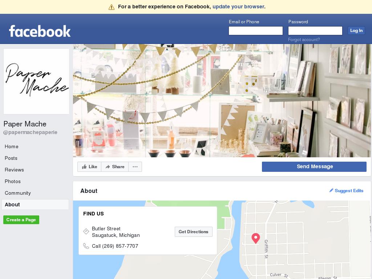Focus the Email or Phone field
Viewport: 372px width, 279px height.
[256, 31]
